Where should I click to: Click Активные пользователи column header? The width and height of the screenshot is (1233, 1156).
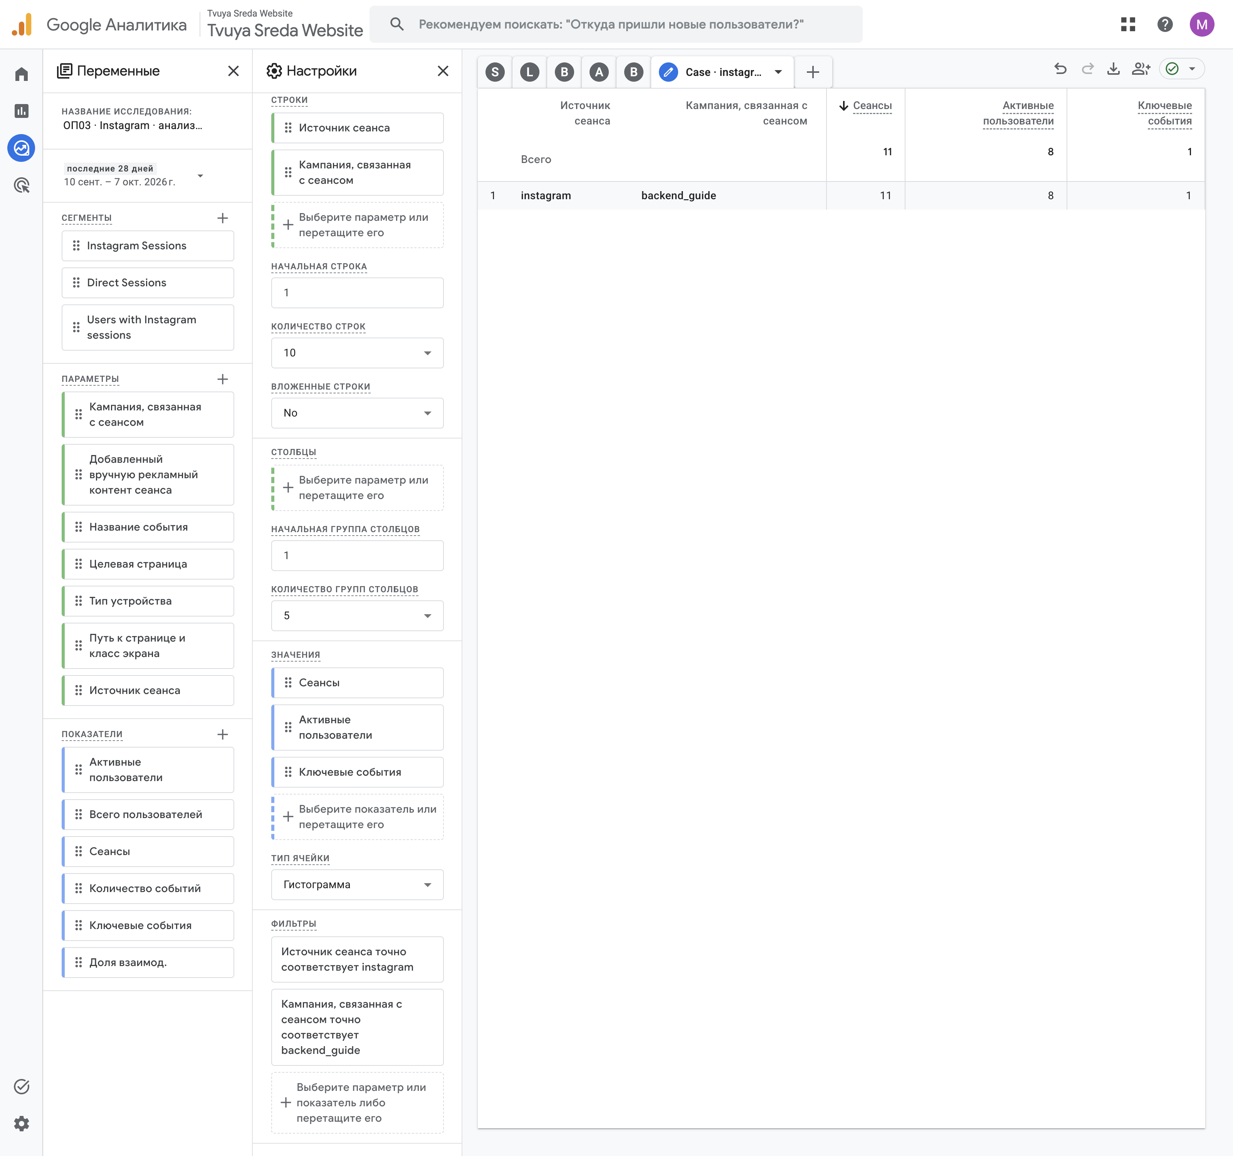[x=1018, y=114]
